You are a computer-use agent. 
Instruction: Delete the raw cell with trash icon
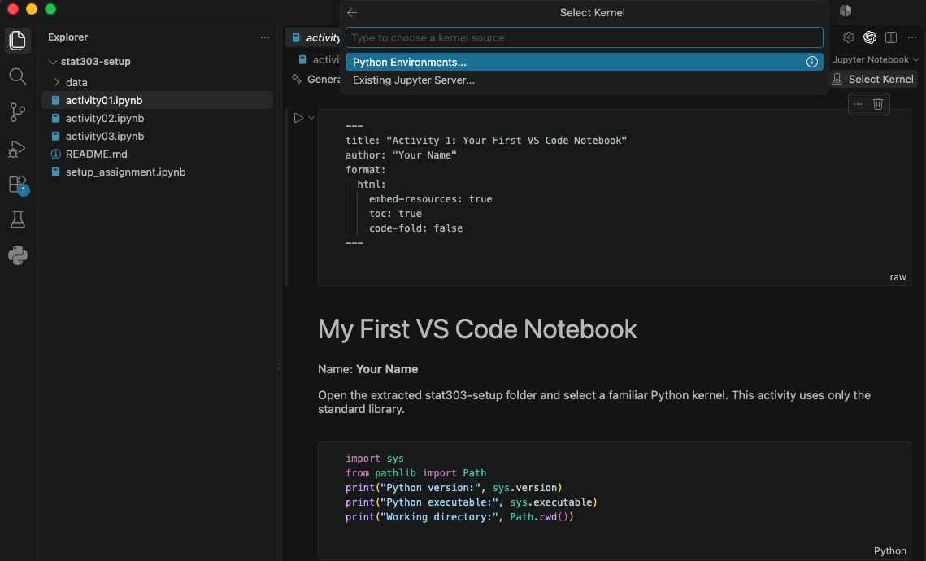878,104
